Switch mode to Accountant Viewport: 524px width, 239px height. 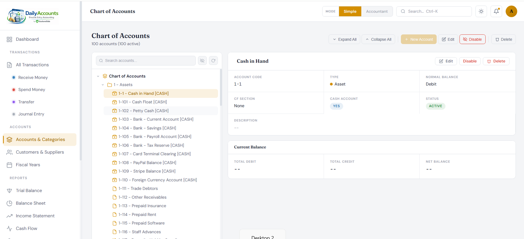pos(377,11)
